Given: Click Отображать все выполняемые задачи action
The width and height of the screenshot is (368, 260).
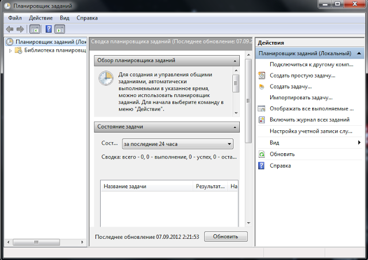Looking at the screenshot, I should pyautogui.click(x=312, y=108).
